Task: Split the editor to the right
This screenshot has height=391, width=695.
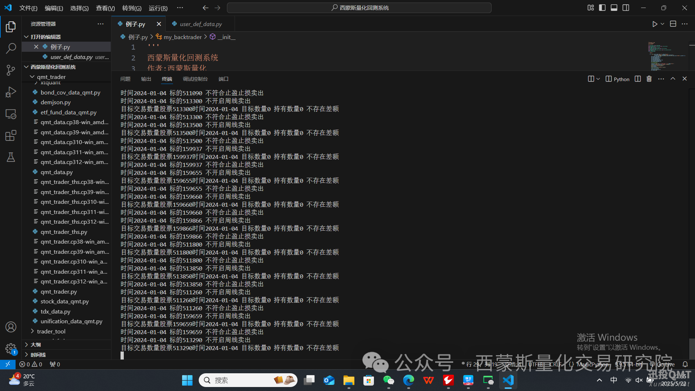Action: point(673,24)
